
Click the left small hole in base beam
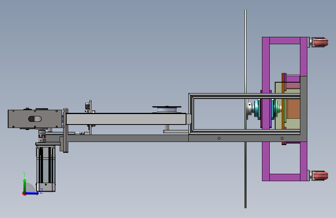tap(219, 138)
